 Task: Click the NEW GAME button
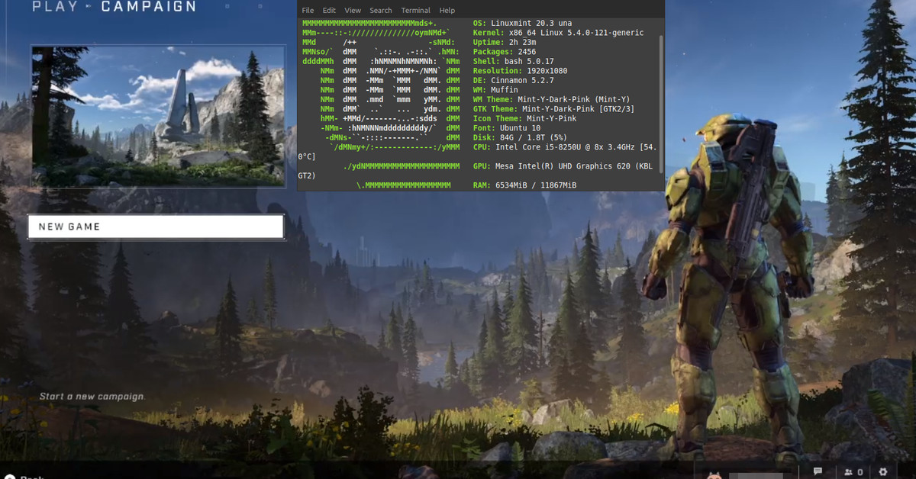click(156, 227)
